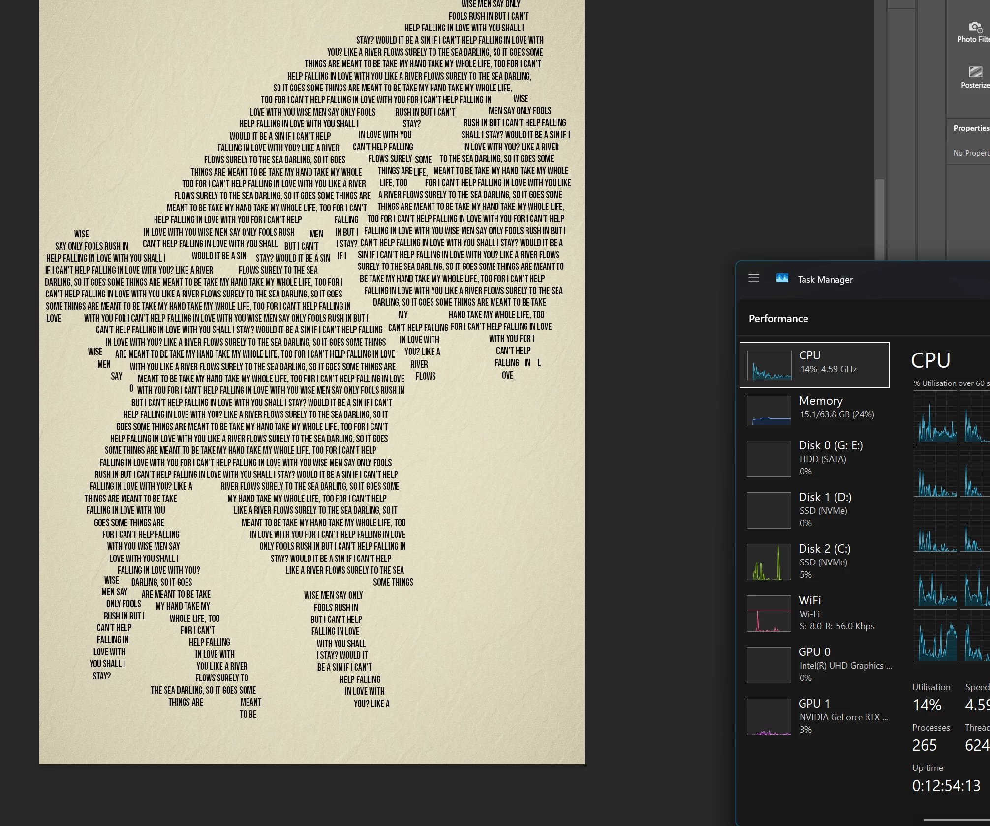
Task: Click the GPU 1 usage graph thumbnail
Action: [769, 717]
